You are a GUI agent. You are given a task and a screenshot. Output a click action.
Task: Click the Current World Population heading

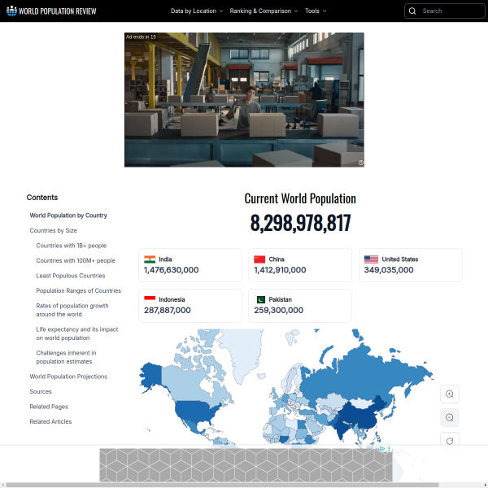(300, 198)
